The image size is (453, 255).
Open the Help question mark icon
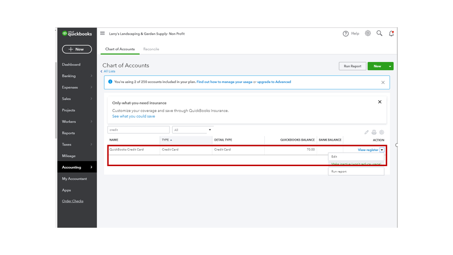(x=346, y=34)
